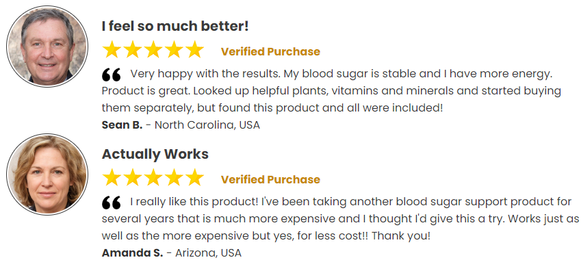Click the Arizona, USA location text
This screenshot has height=260, width=581.
[208, 253]
